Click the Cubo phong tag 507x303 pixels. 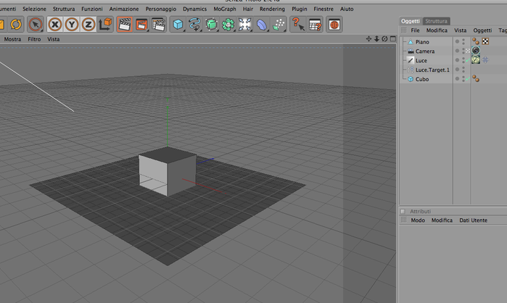(476, 78)
